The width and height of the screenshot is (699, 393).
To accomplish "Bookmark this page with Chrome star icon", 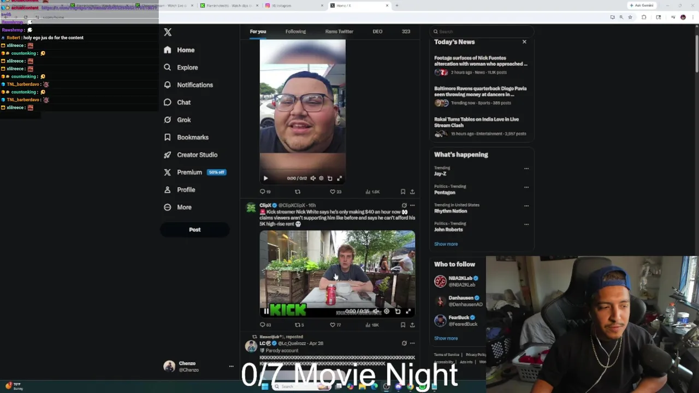I will pos(630,17).
